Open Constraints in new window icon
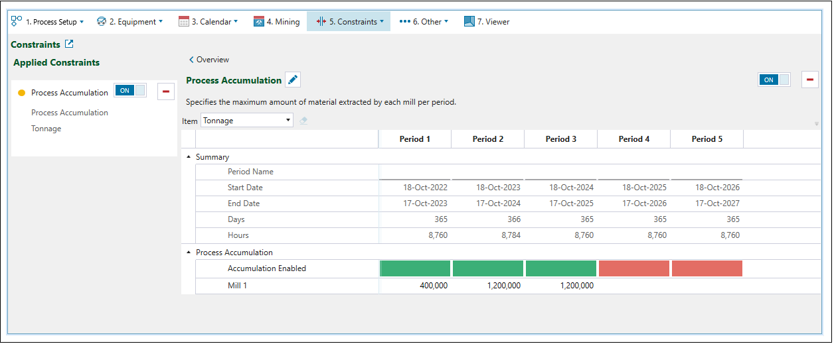This screenshot has width=834, height=346. click(69, 44)
